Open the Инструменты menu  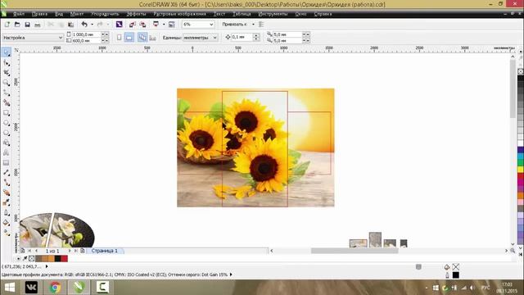[273, 14]
